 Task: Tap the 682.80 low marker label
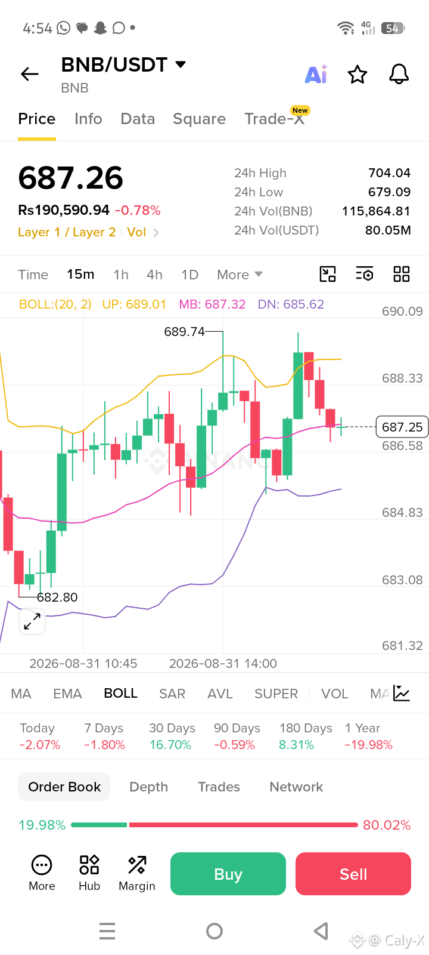tap(57, 597)
